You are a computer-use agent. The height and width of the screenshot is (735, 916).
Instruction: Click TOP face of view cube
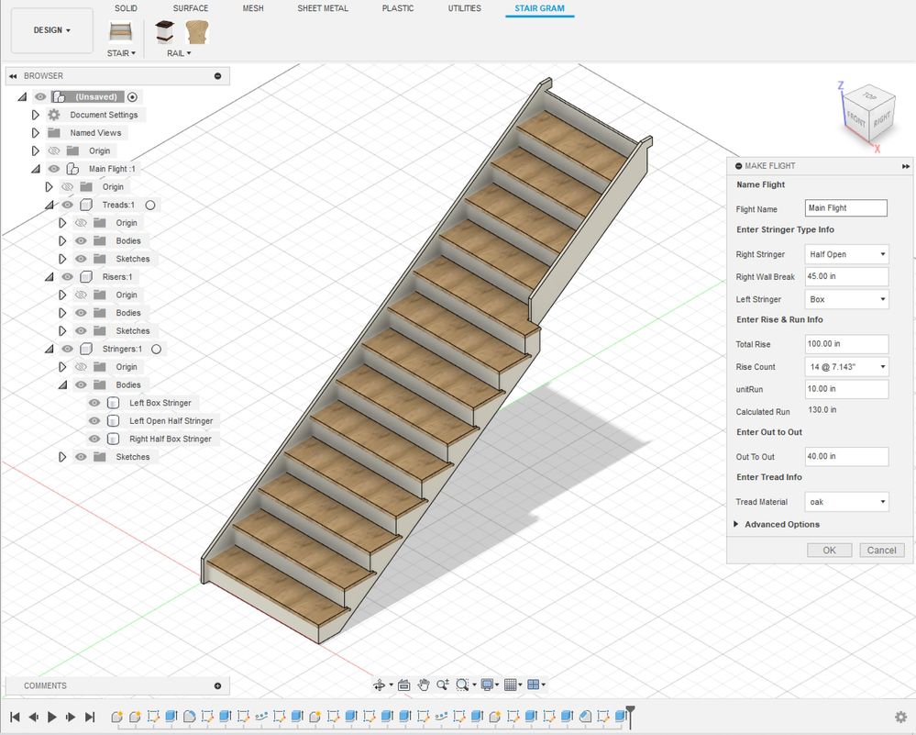(x=870, y=96)
